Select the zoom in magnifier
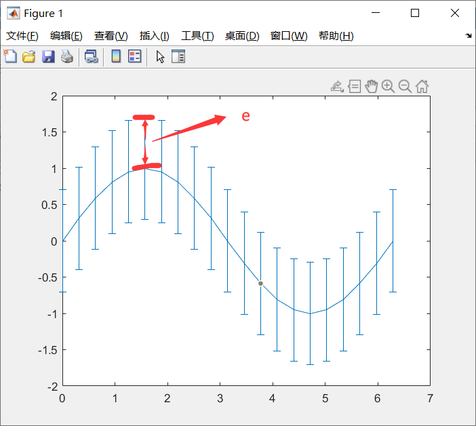Viewport: 476px width, 426px height. 388,87
